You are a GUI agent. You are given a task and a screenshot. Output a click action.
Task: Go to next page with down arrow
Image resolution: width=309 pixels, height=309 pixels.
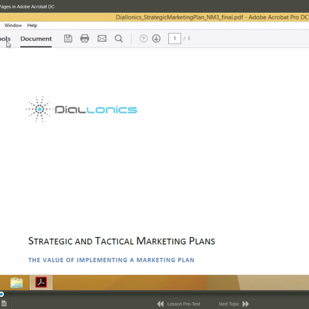pos(156,39)
